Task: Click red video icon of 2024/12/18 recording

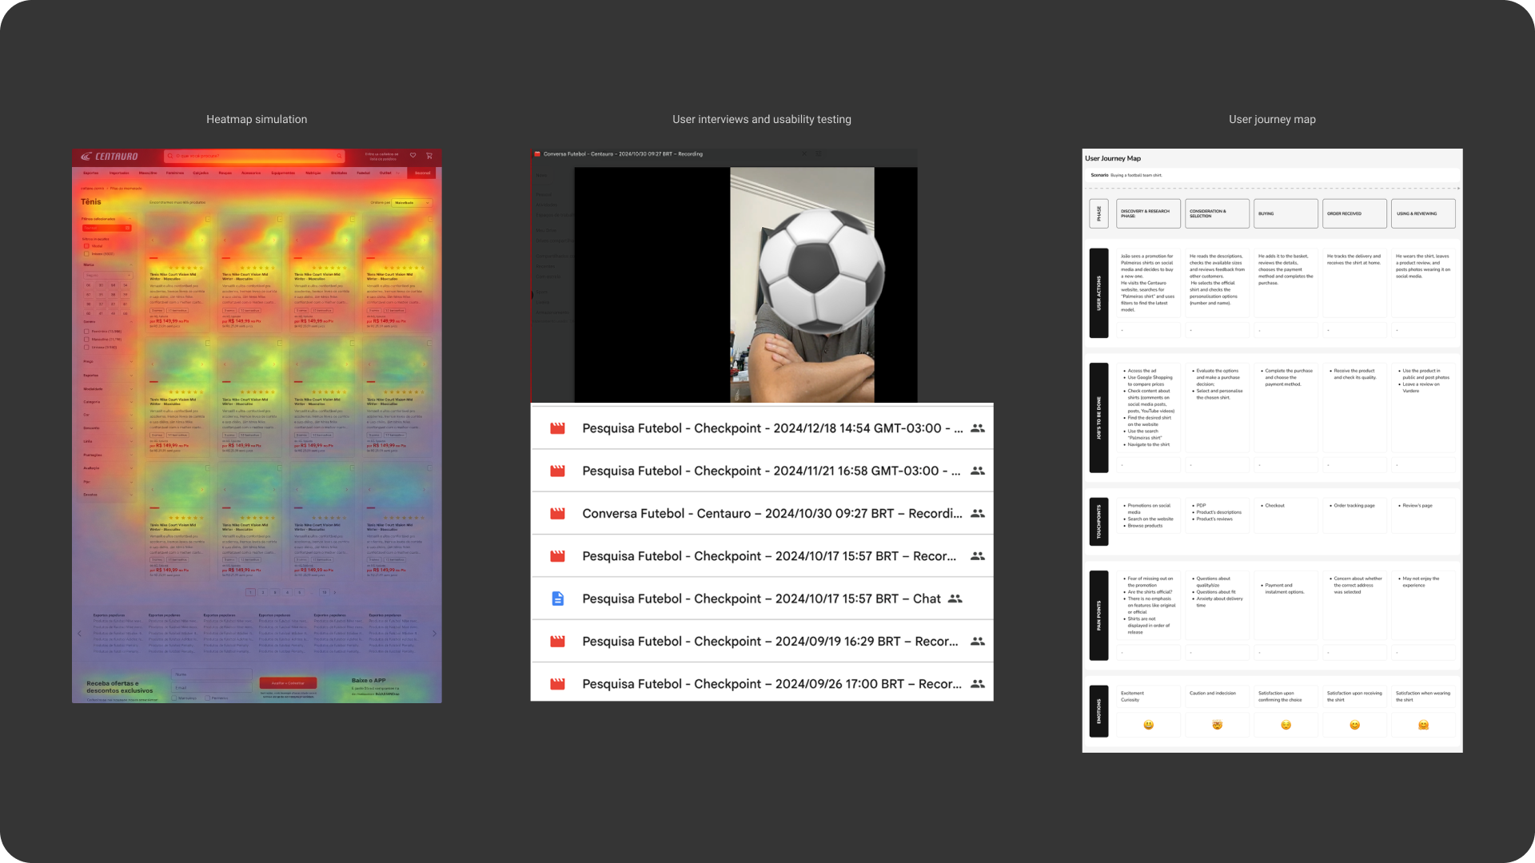Action: pyautogui.click(x=558, y=428)
